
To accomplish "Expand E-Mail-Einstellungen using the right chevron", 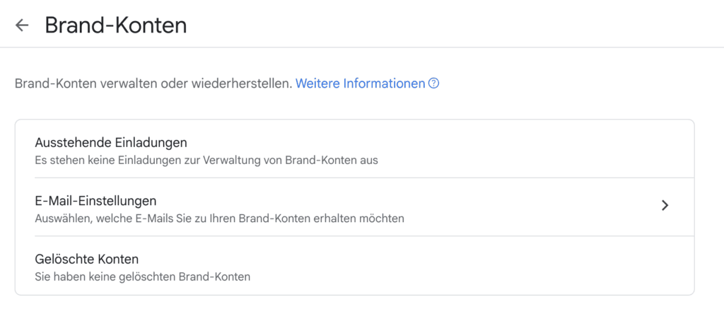I will point(665,206).
